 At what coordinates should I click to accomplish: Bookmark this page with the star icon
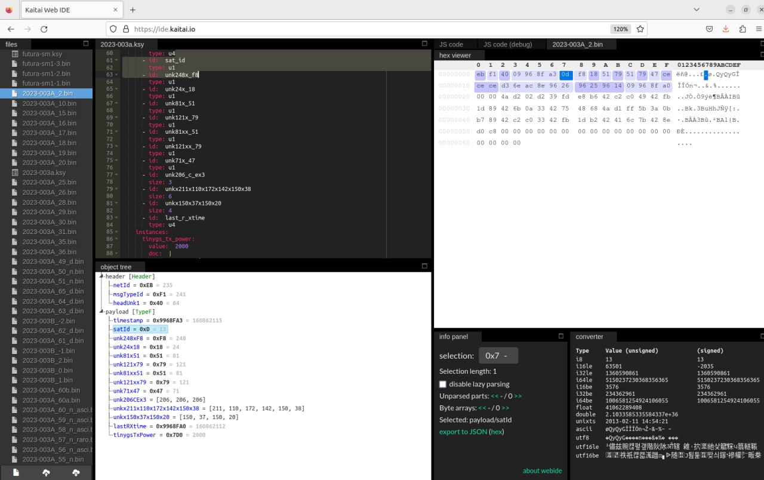tap(640, 29)
